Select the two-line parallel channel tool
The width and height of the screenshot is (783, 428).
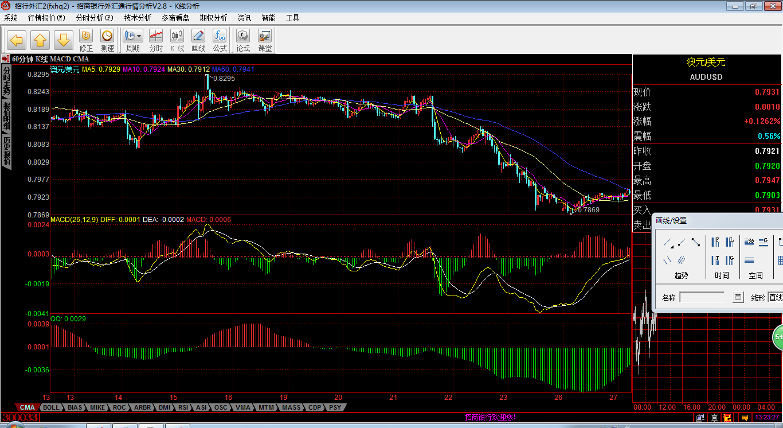point(667,260)
